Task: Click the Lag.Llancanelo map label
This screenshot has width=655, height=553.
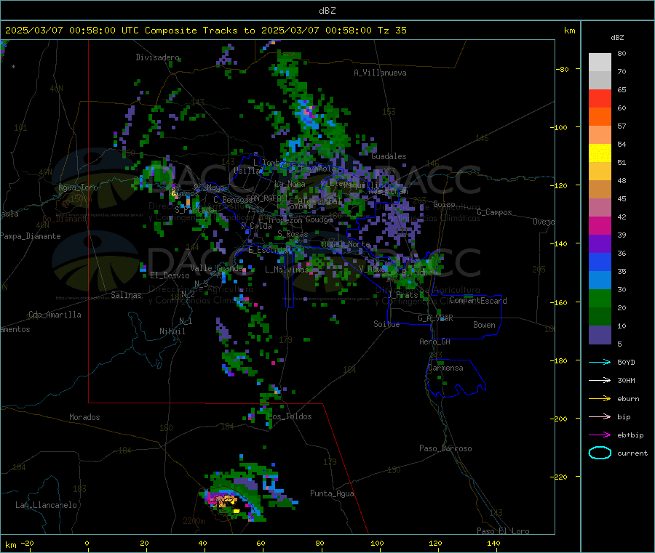Action: coord(46,505)
